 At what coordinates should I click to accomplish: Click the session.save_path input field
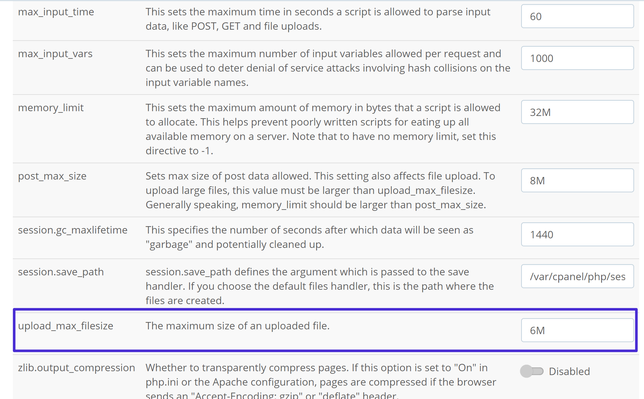pyautogui.click(x=578, y=277)
